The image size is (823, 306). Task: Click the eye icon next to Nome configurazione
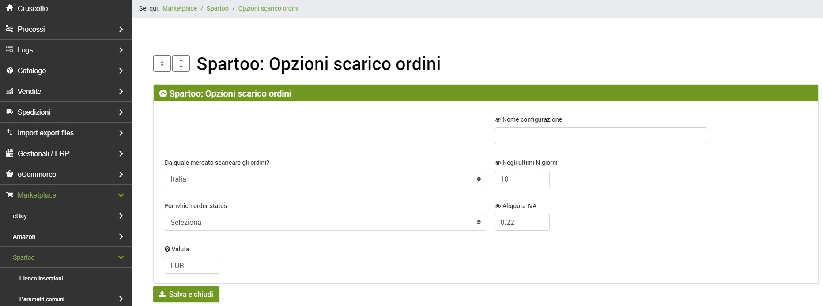point(498,119)
